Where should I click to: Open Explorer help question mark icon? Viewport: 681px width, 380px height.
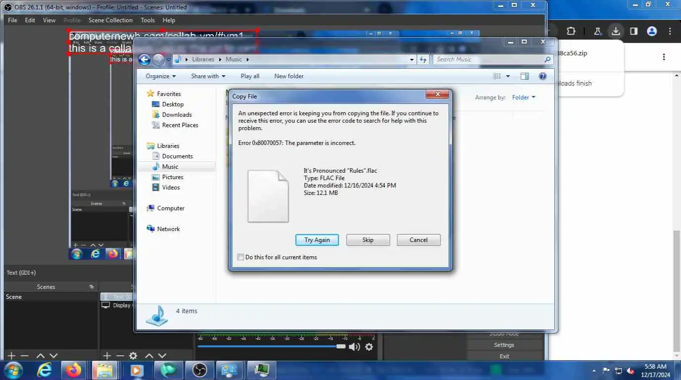pos(542,76)
